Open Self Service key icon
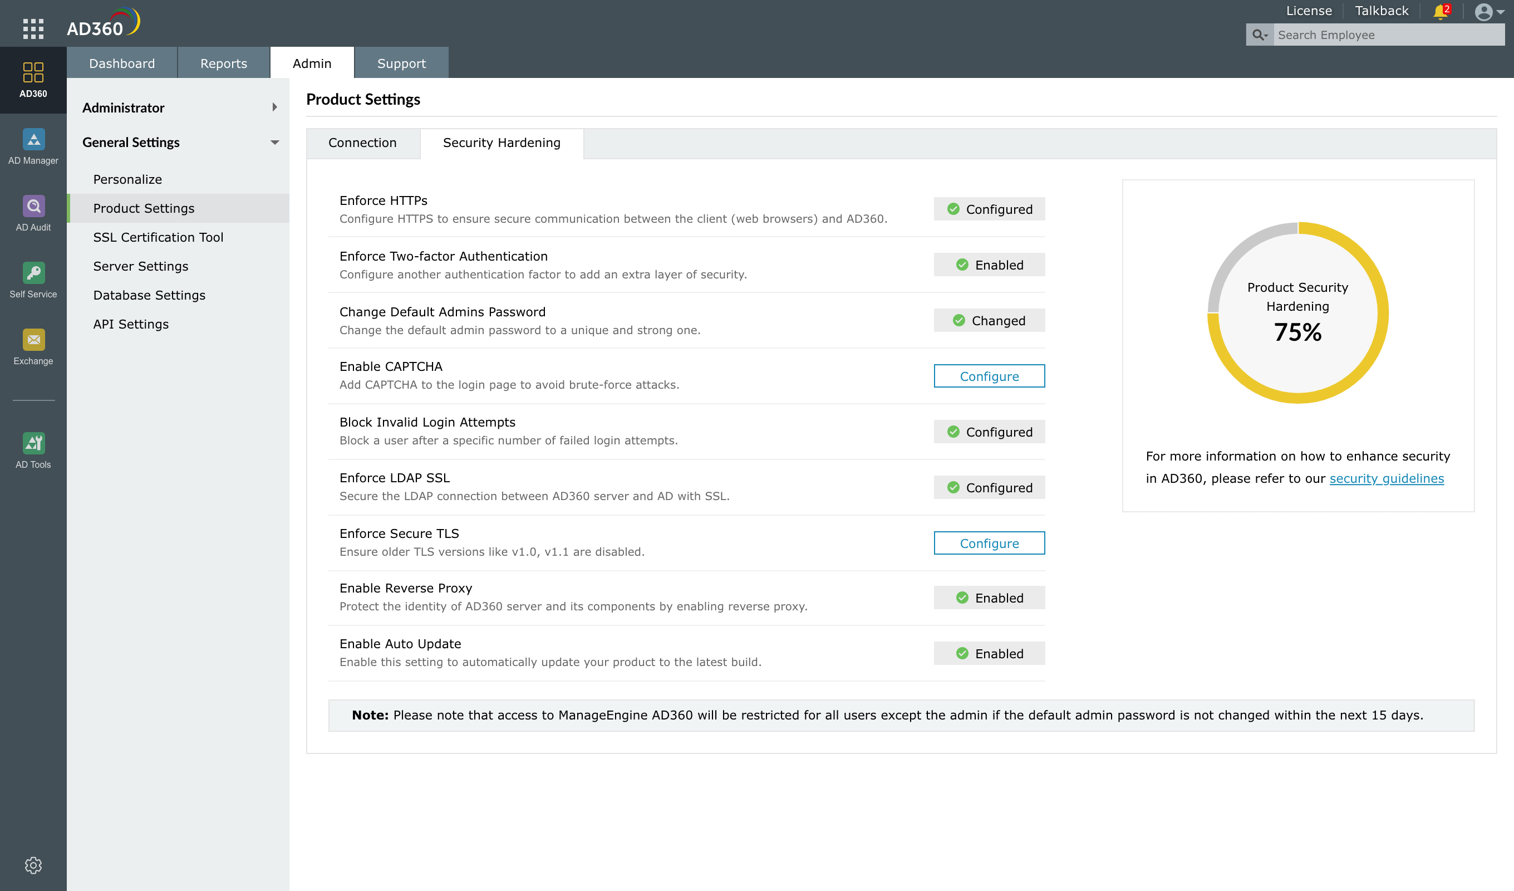This screenshot has width=1514, height=891. [33, 280]
